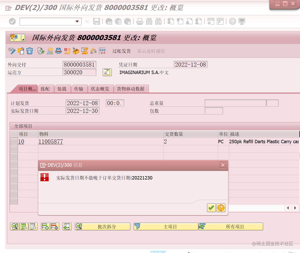Open item details with magnifier icon

click(x=14, y=227)
